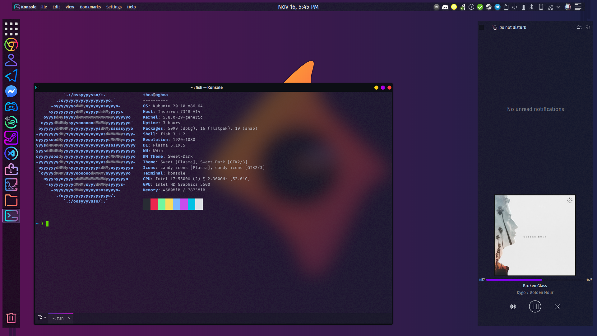Pause the currently playing song

(x=535, y=306)
